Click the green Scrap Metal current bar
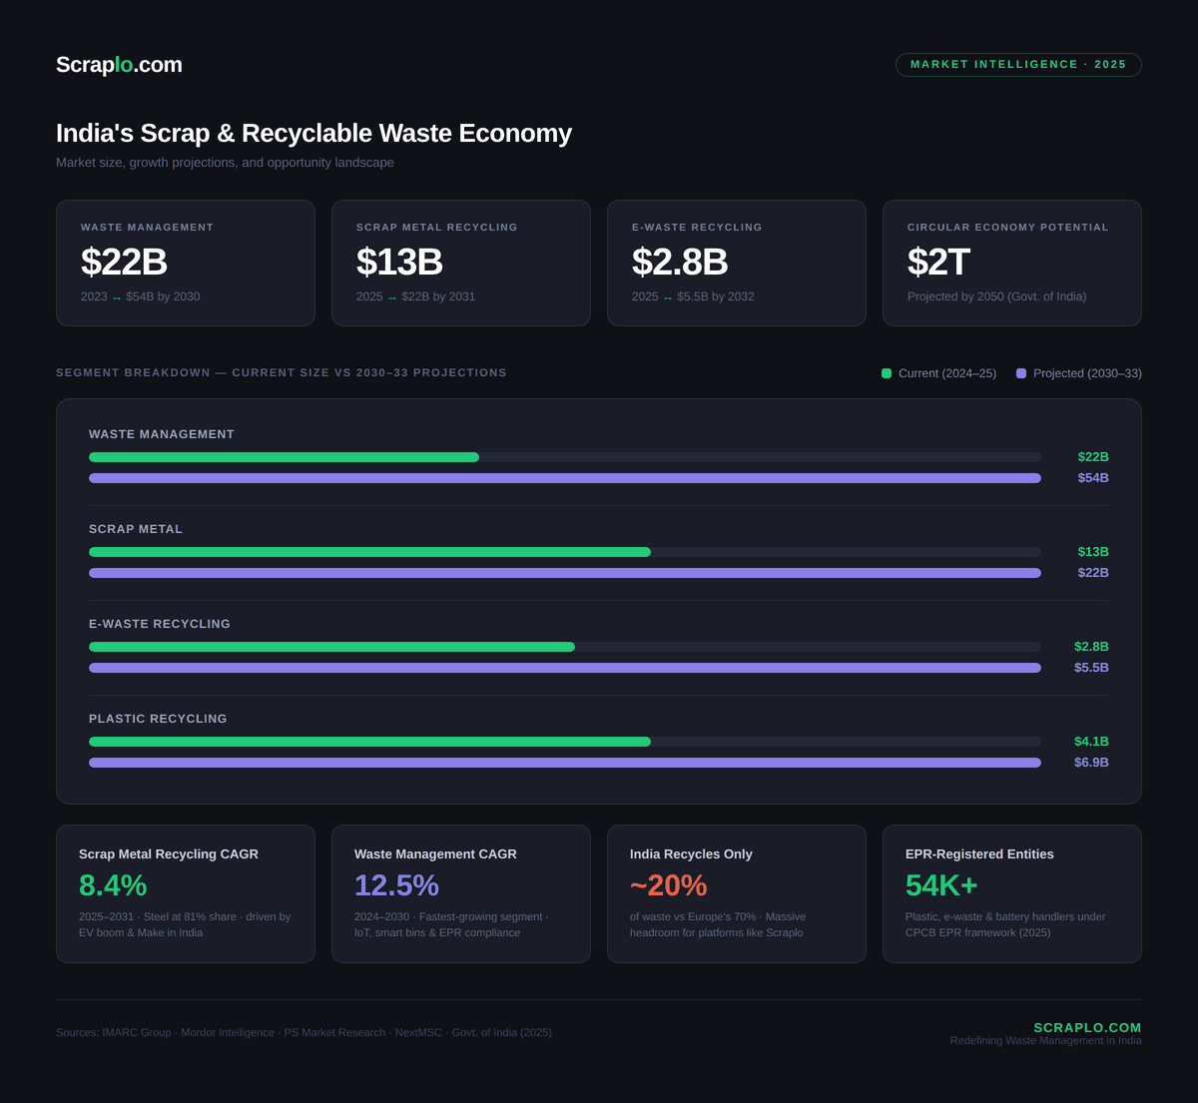Screen dimensions: 1198x1103 tap(369, 552)
